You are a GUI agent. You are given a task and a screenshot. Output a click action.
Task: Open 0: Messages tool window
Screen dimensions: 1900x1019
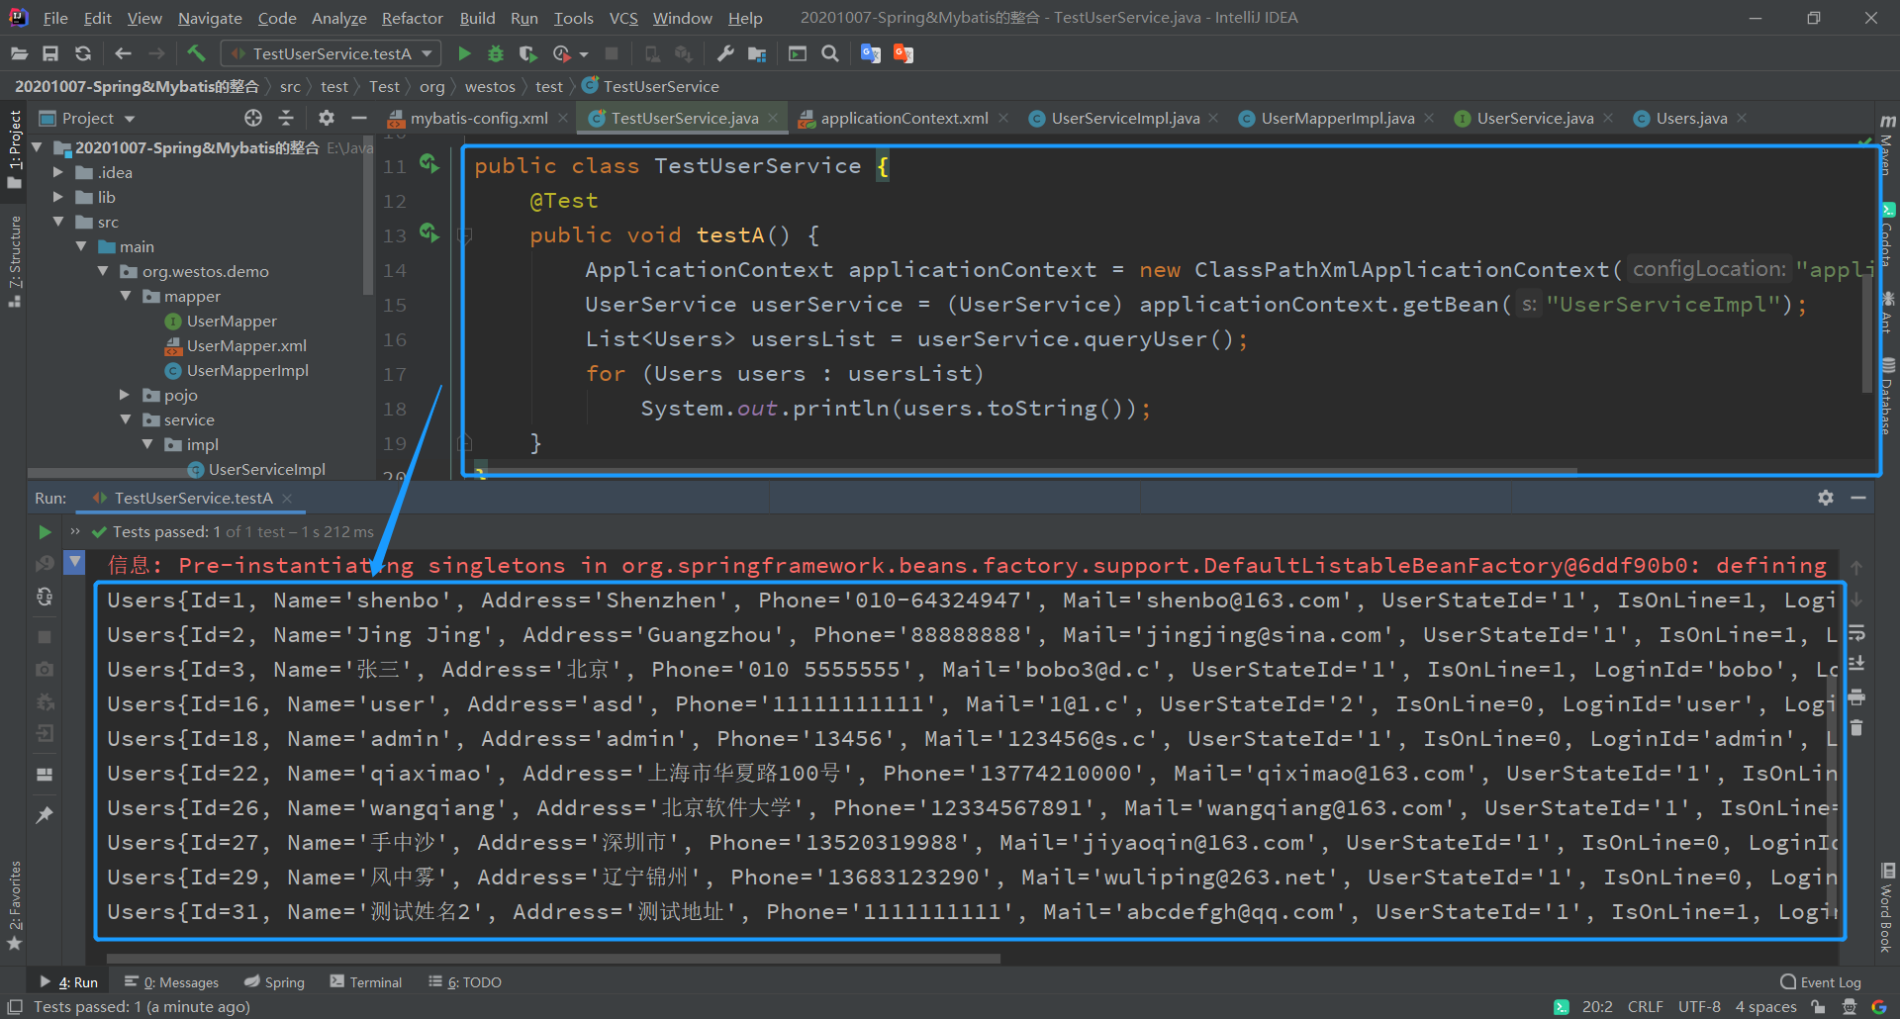pos(171,981)
